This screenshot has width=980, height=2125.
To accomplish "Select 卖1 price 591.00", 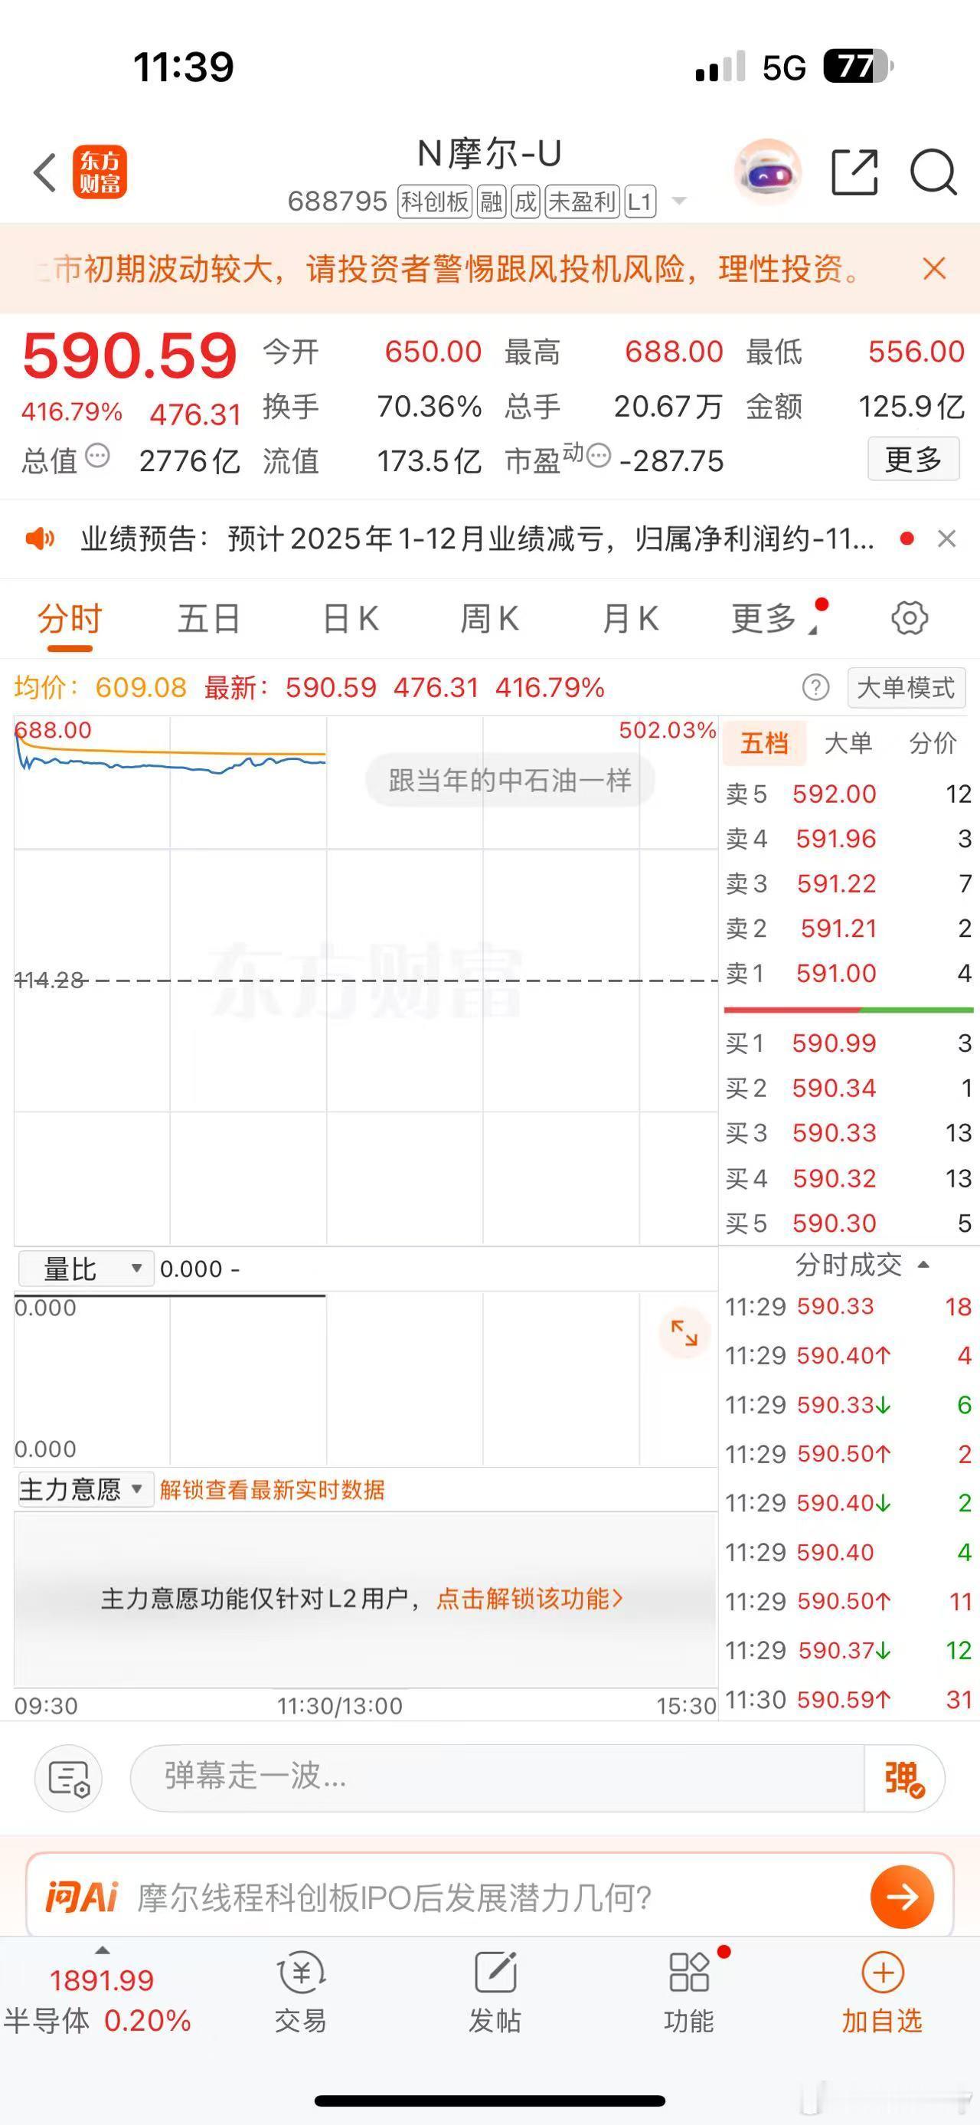I will pyautogui.click(x=836, y=973).
